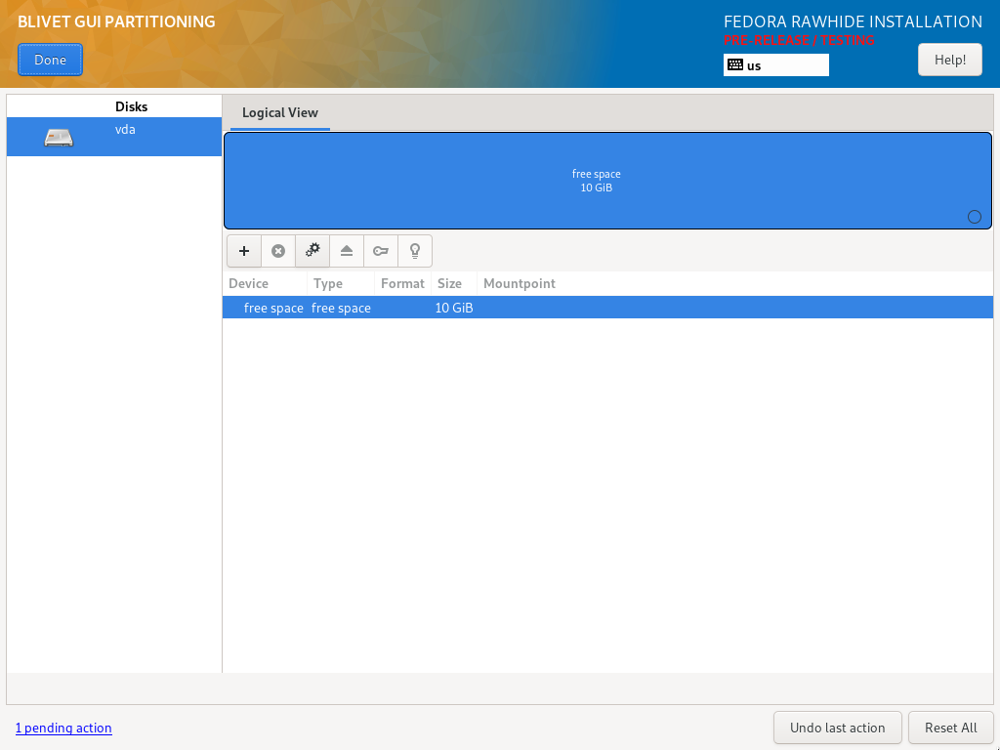Screen dimensions: 1000x750
Task: Click the Size column header
Action: (x=453, y=284)
